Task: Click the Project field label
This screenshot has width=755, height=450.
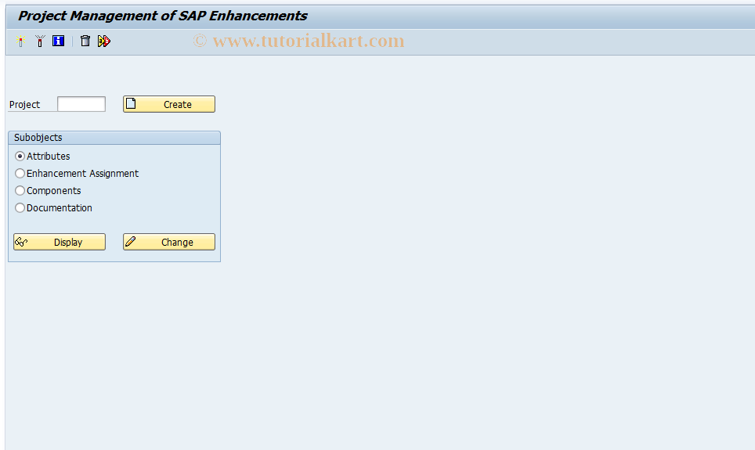Action: 24,104
